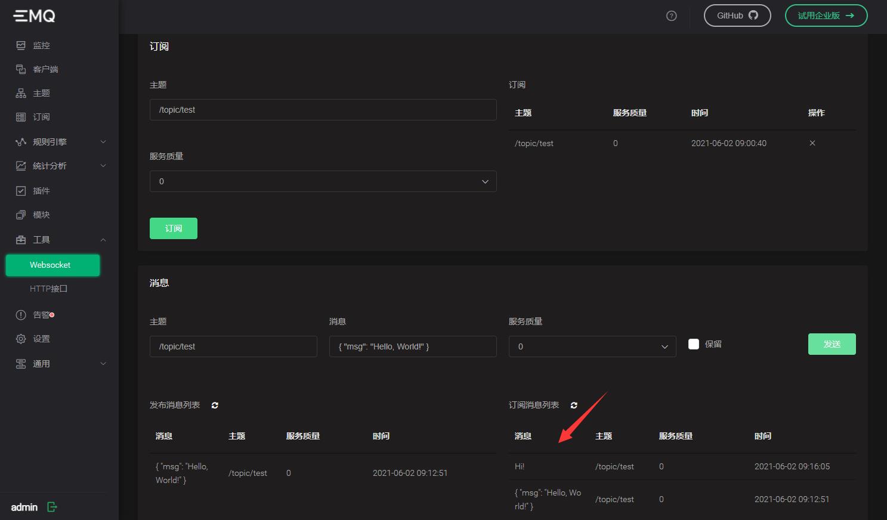The image size is (887, 520).
Task: Click the 2021-06-02 09:16:05 timestamp
Action: click(792, 466)
